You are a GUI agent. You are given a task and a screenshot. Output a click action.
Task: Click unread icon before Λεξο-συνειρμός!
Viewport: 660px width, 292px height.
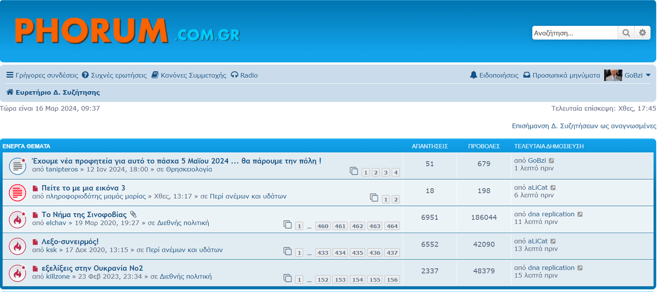click(35, 242)
